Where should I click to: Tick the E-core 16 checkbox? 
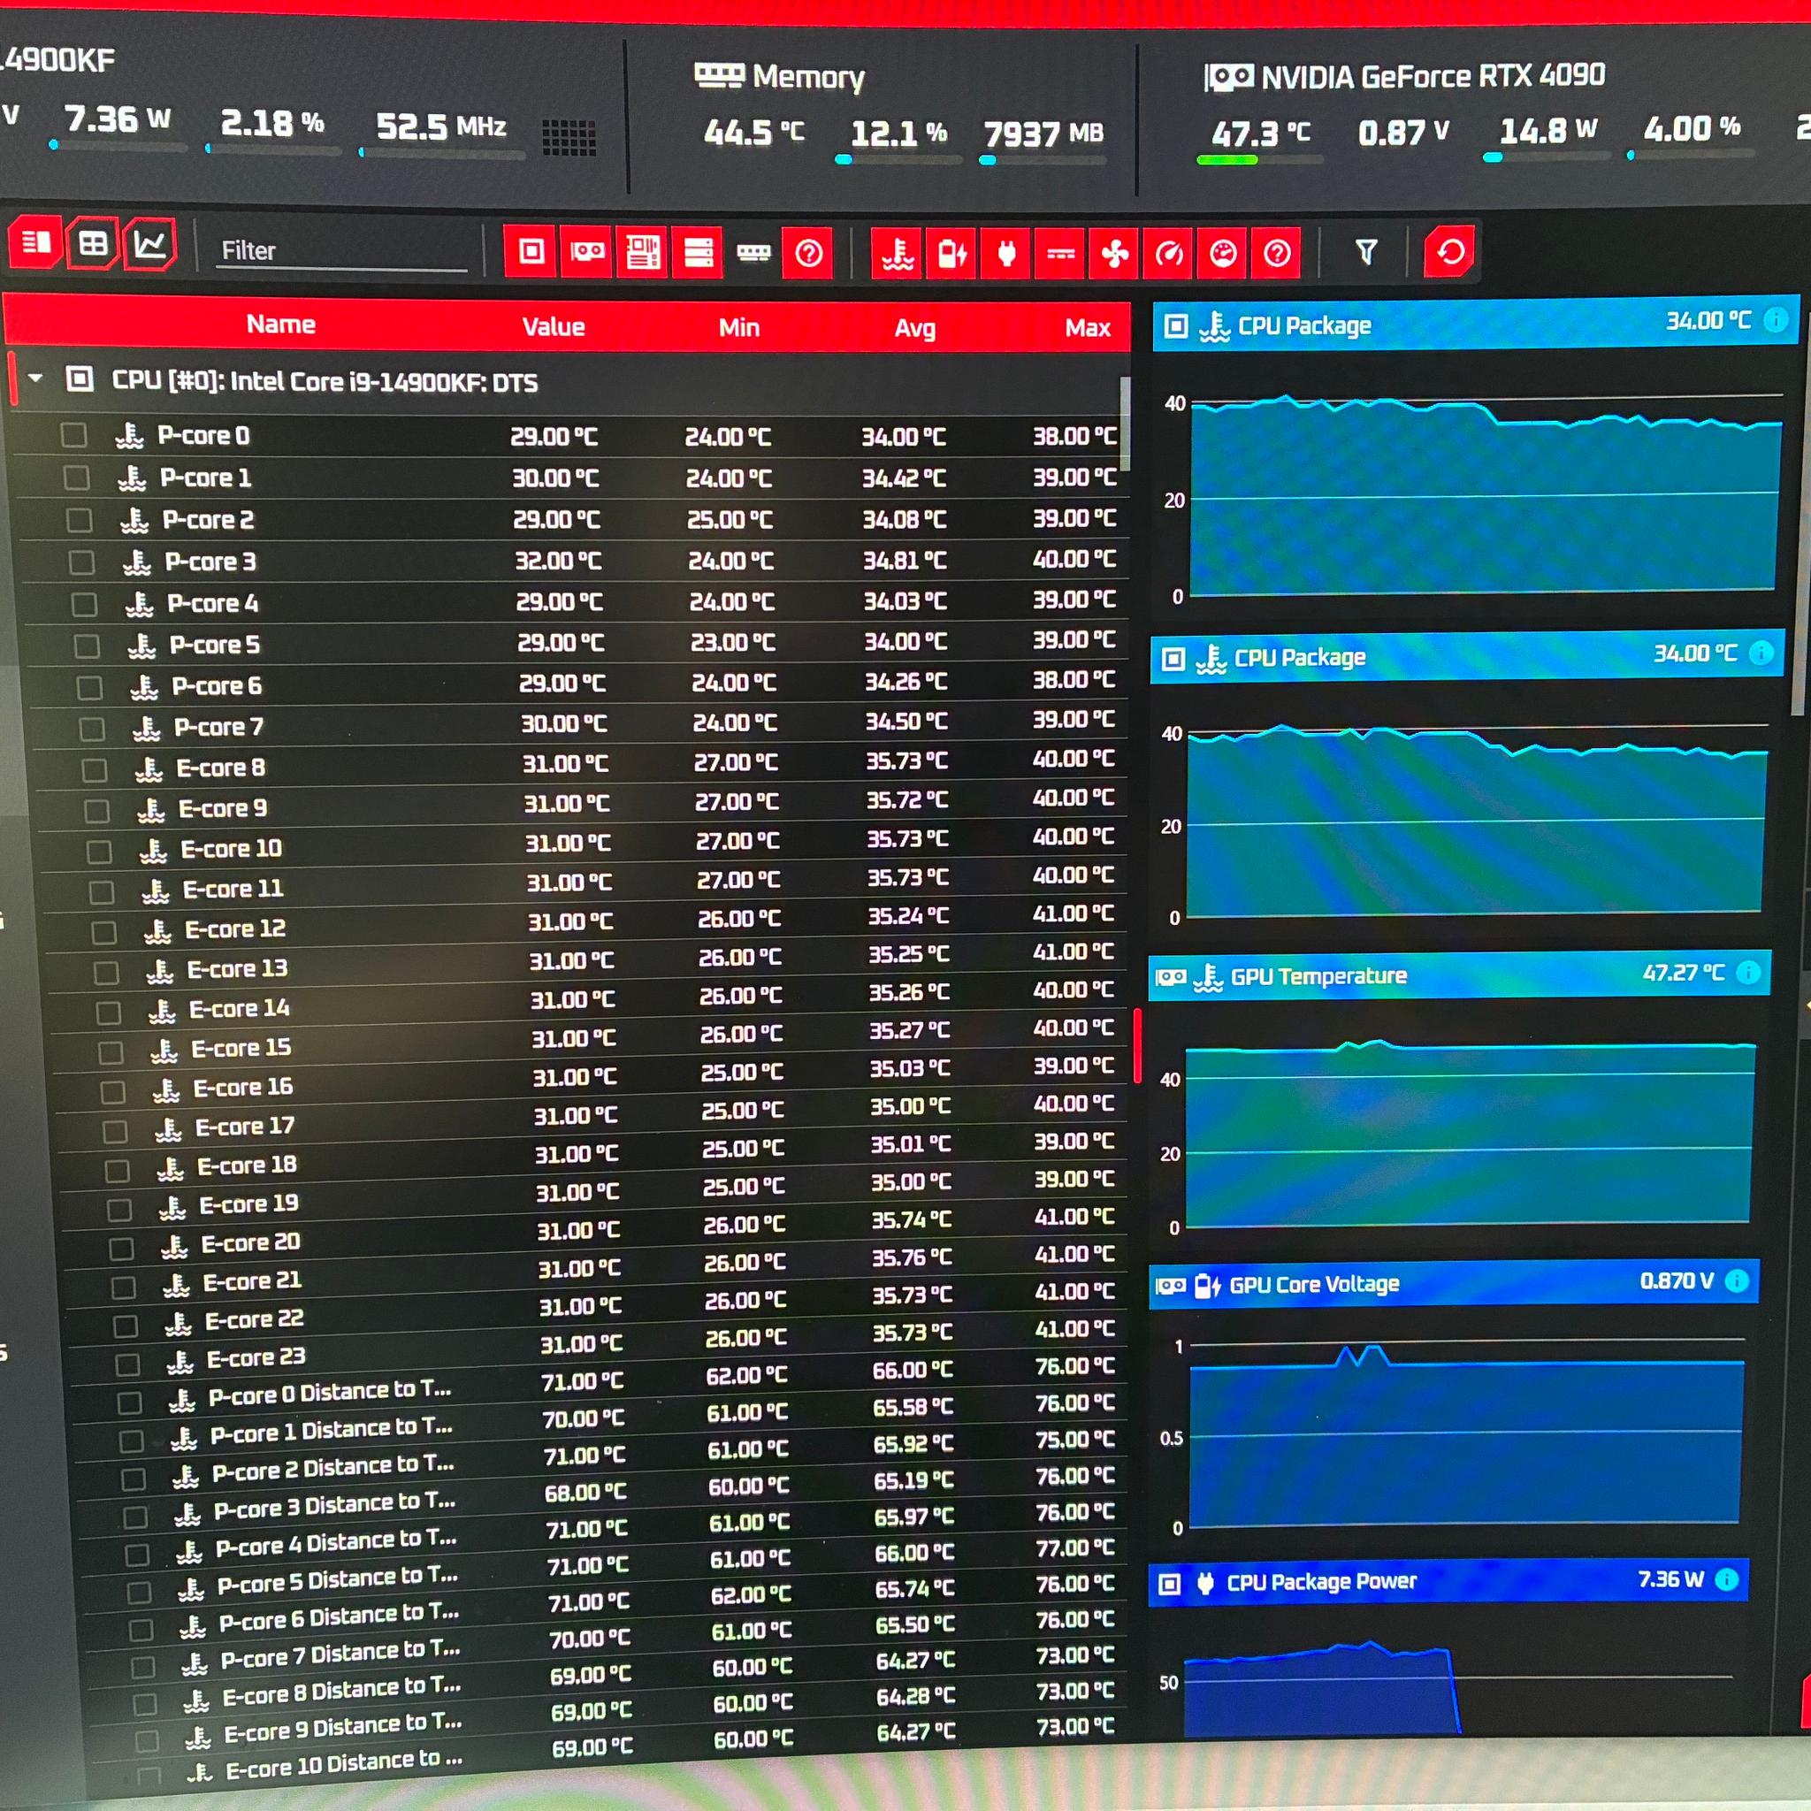(x=113, y=1092)
